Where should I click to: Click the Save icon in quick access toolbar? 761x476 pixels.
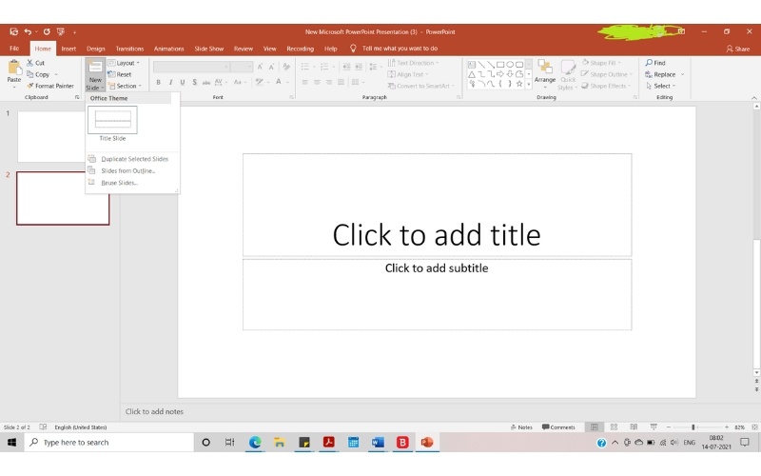13,31
